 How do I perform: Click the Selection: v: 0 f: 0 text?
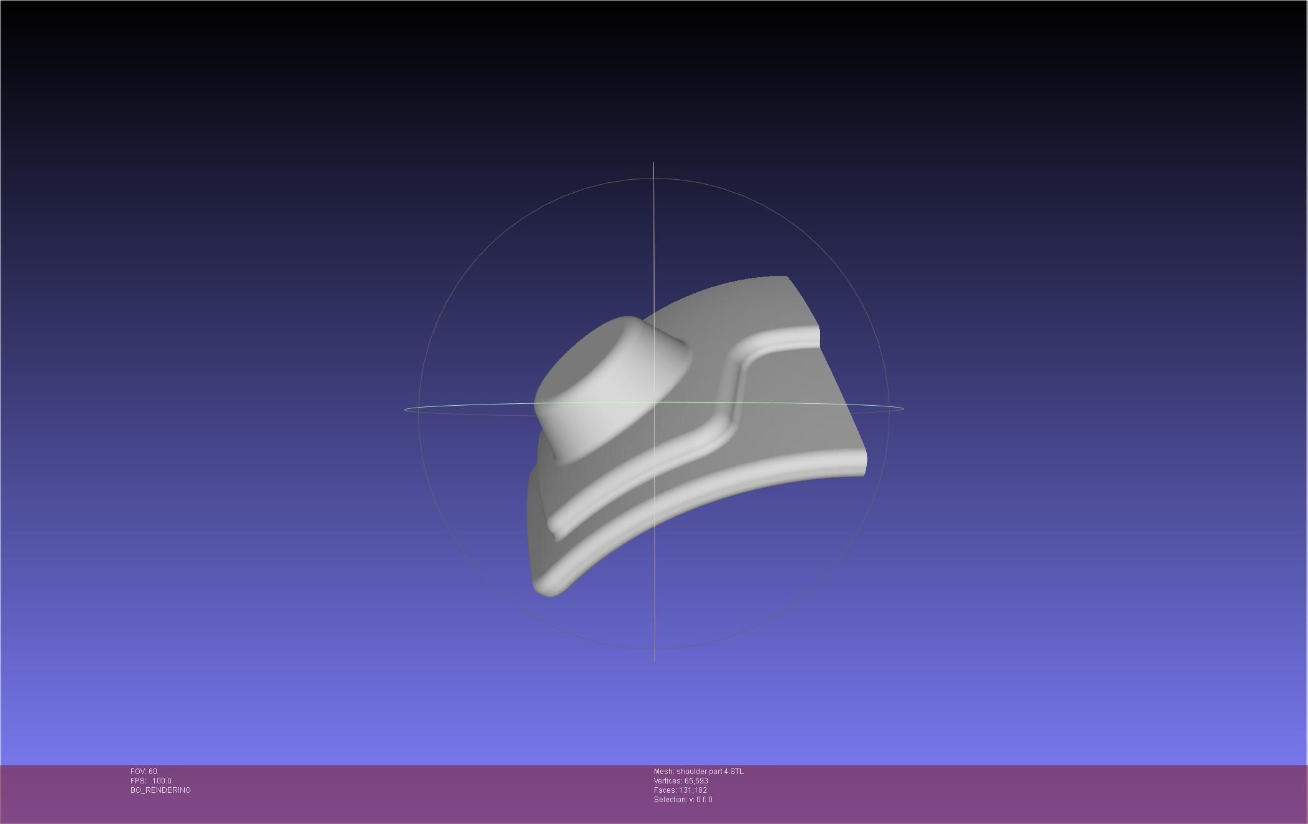(x=683, y=800)
